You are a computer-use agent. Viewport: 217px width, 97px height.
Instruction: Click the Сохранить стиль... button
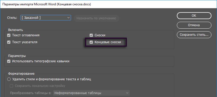coord(194,35)
